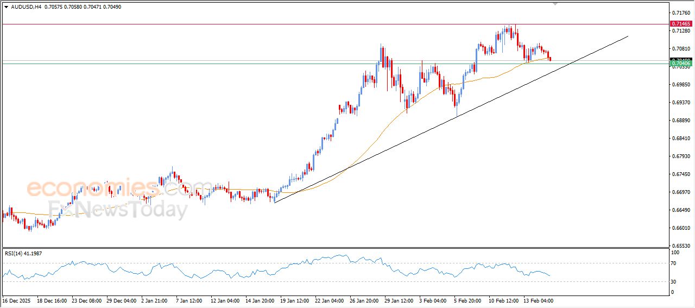The height and width of the screenshot is (308, 695).
Task: Click the chart shift triangle marker at top
Action: (x=555, y=3)
